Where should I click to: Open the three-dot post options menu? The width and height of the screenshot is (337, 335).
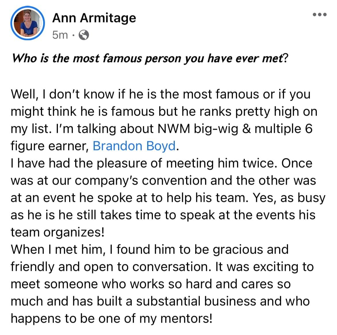tap(320, 15)
